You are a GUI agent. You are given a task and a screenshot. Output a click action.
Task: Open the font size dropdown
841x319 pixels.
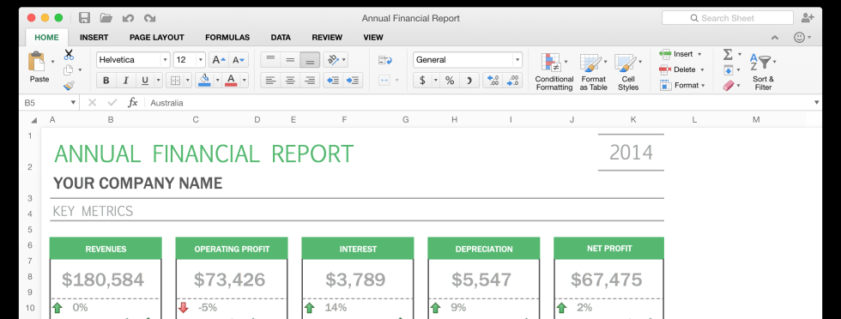point(201,60)
